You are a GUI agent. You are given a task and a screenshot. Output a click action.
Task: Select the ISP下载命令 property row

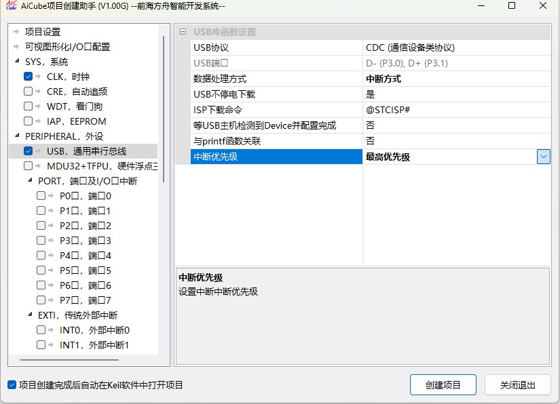371,110
